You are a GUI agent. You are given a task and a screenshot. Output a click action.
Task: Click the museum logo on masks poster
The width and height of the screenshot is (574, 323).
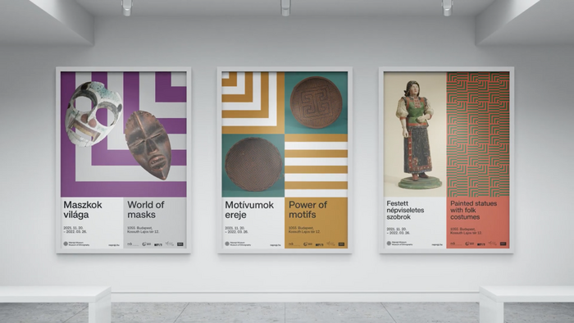(76, 243)
